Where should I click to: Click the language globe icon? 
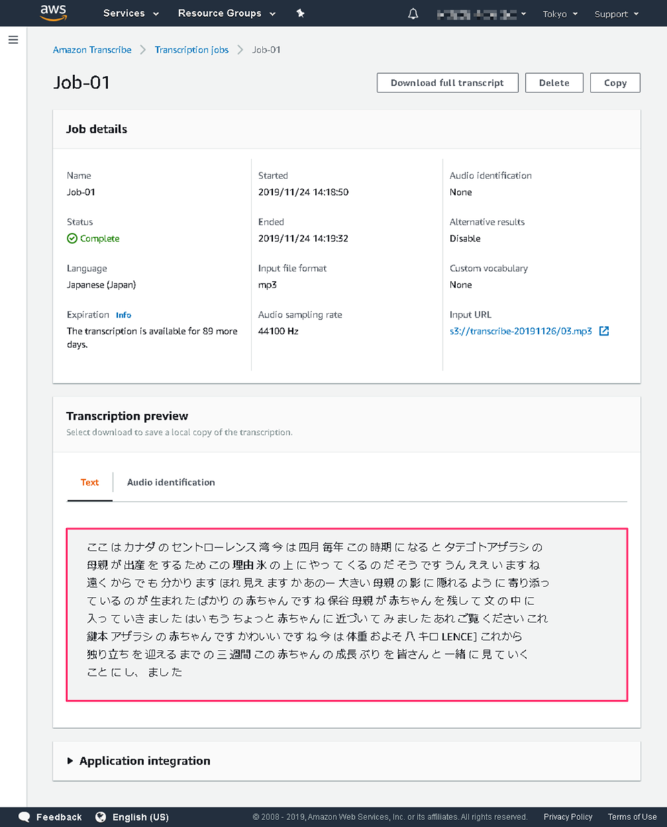point(101,817)
